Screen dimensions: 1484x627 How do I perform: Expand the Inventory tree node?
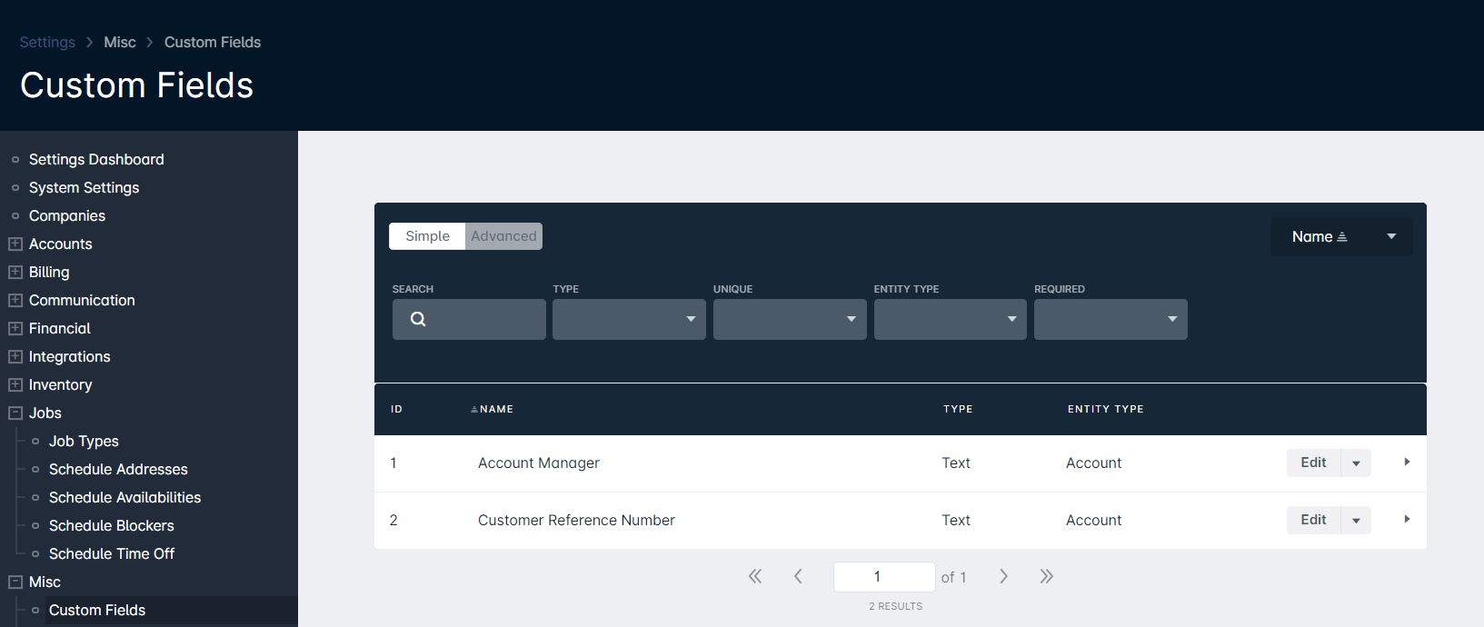click(15, 384)
